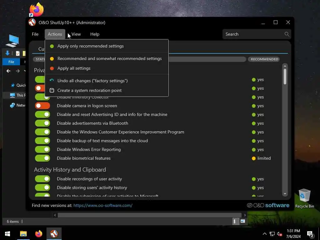Create a system restoration point
Screen dimensions: 320x240
coord(107,90)
